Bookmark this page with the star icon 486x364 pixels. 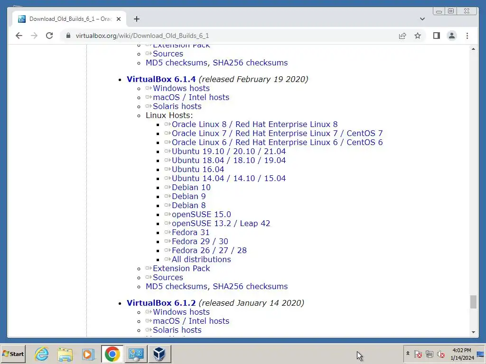click(x=418, y=36)
